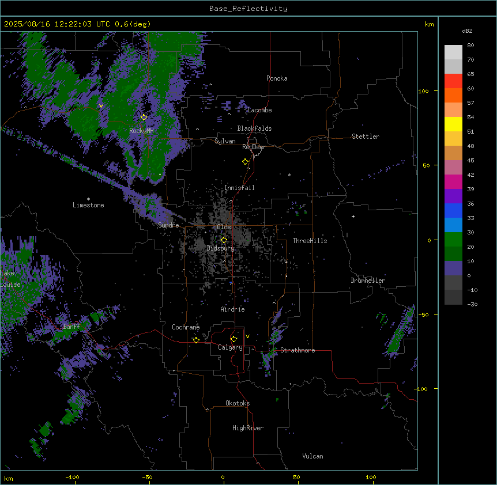Click the bright green swatch below 30 dBZ
This screenshot has width=497, height=485.
click(x=453, y=240)
